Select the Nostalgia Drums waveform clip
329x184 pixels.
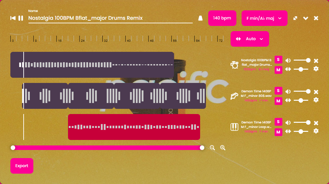point(92,65)
